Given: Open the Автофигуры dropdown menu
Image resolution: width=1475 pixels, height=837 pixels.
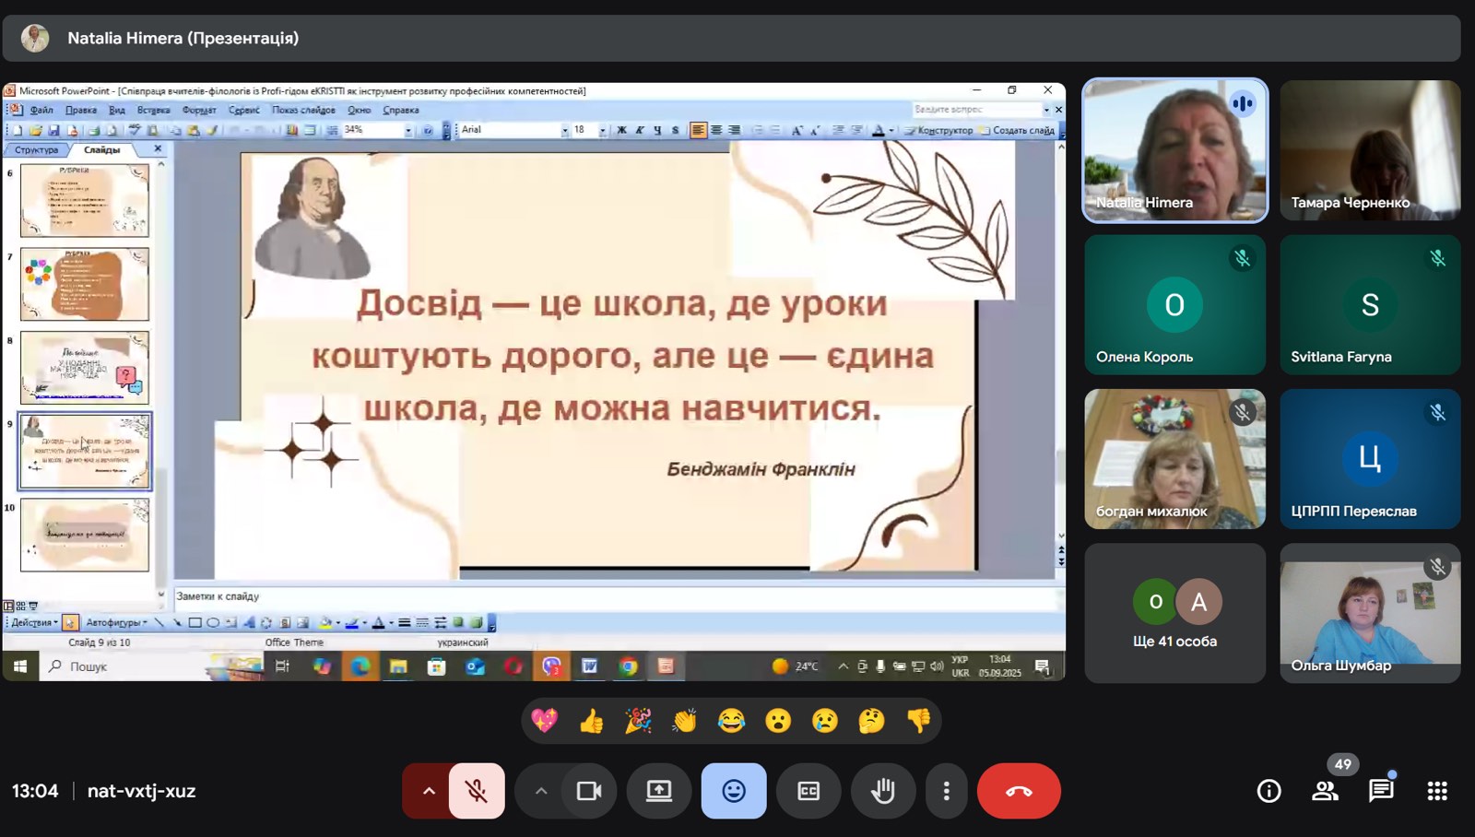Looking at the screenshot, I should (116, 623).
